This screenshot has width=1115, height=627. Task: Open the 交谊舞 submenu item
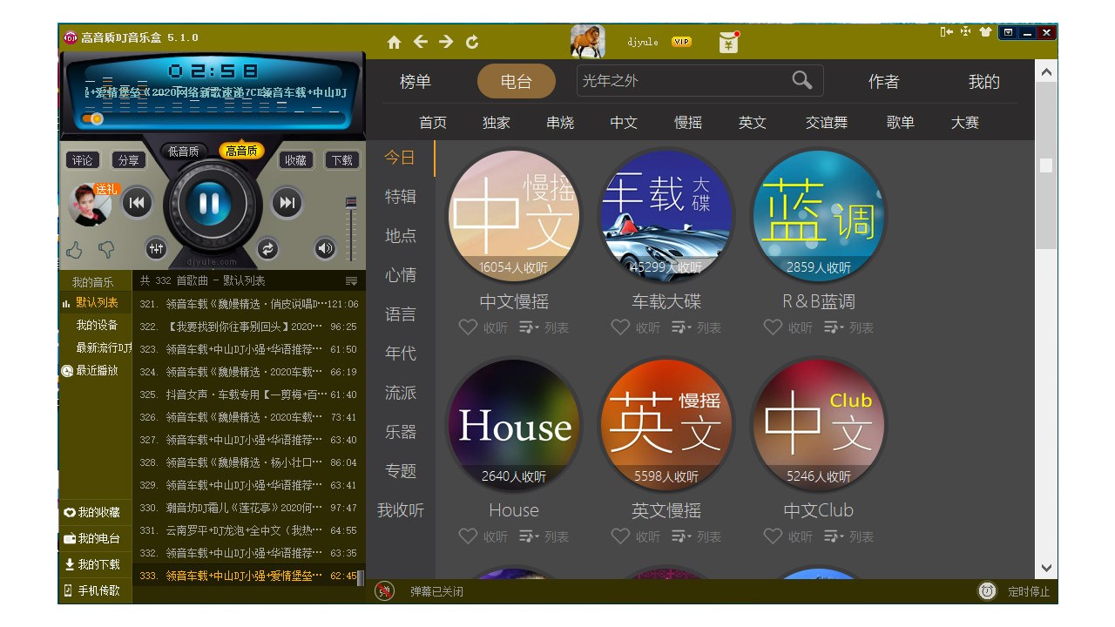(827, 123)
